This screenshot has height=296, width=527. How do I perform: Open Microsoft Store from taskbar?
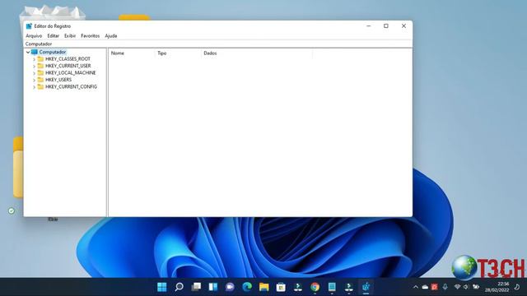(281, 287)
